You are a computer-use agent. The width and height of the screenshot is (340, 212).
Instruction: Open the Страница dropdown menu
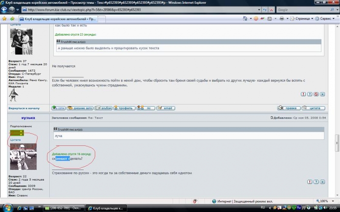click(x=302, y=19)
